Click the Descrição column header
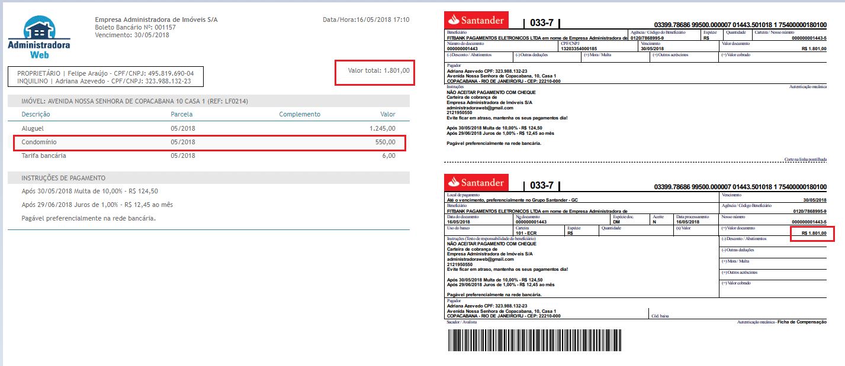This screenshot has width=845, height=366. click(x=36, y=114)
